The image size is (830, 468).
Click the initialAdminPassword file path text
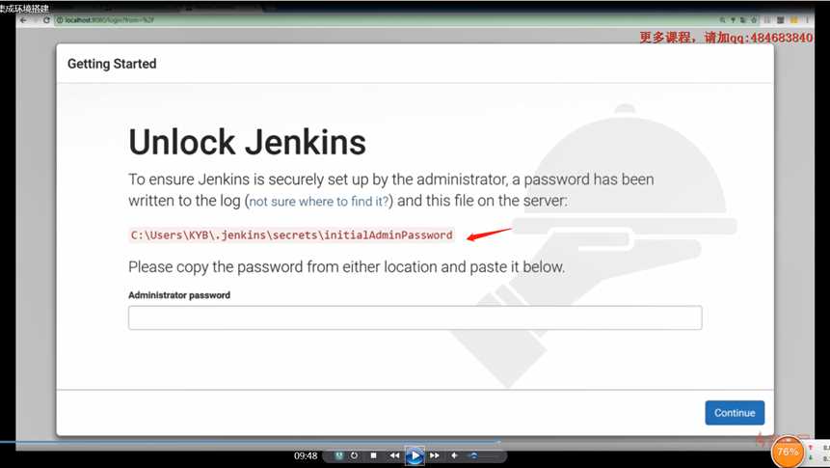point(292,234)
